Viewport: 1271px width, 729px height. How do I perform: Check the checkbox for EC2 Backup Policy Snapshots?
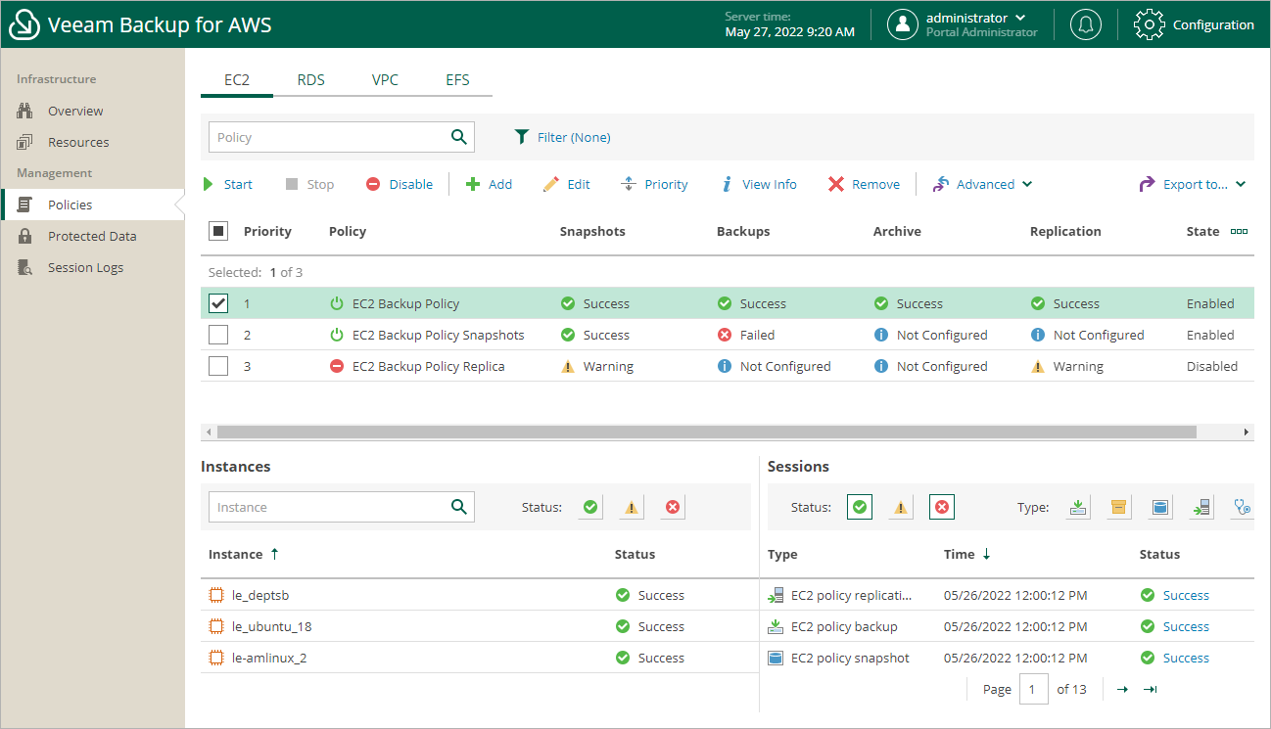pyautogui.click(x=217, y=334)
